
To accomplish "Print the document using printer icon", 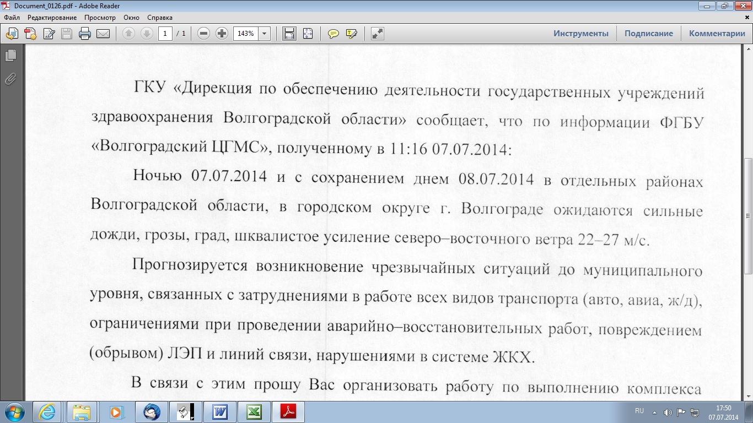I will (85, 34).
